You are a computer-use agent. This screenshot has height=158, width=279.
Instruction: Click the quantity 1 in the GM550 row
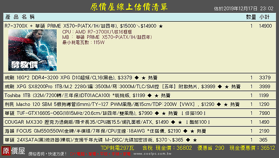(251, 131)
